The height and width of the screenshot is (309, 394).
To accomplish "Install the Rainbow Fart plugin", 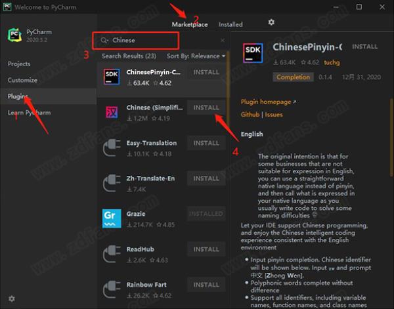I will coord(206,285).
